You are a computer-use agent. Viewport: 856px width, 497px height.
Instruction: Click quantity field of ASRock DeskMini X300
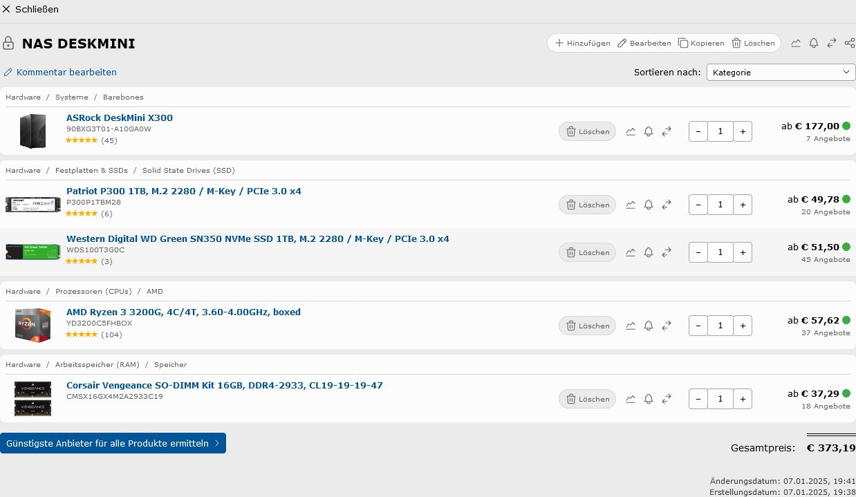[720, 131]
